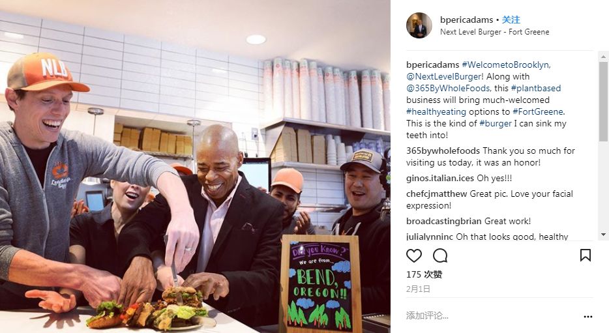Click the comments scrollbar thumb
The image size is (609, 333).
pos(603,102)
